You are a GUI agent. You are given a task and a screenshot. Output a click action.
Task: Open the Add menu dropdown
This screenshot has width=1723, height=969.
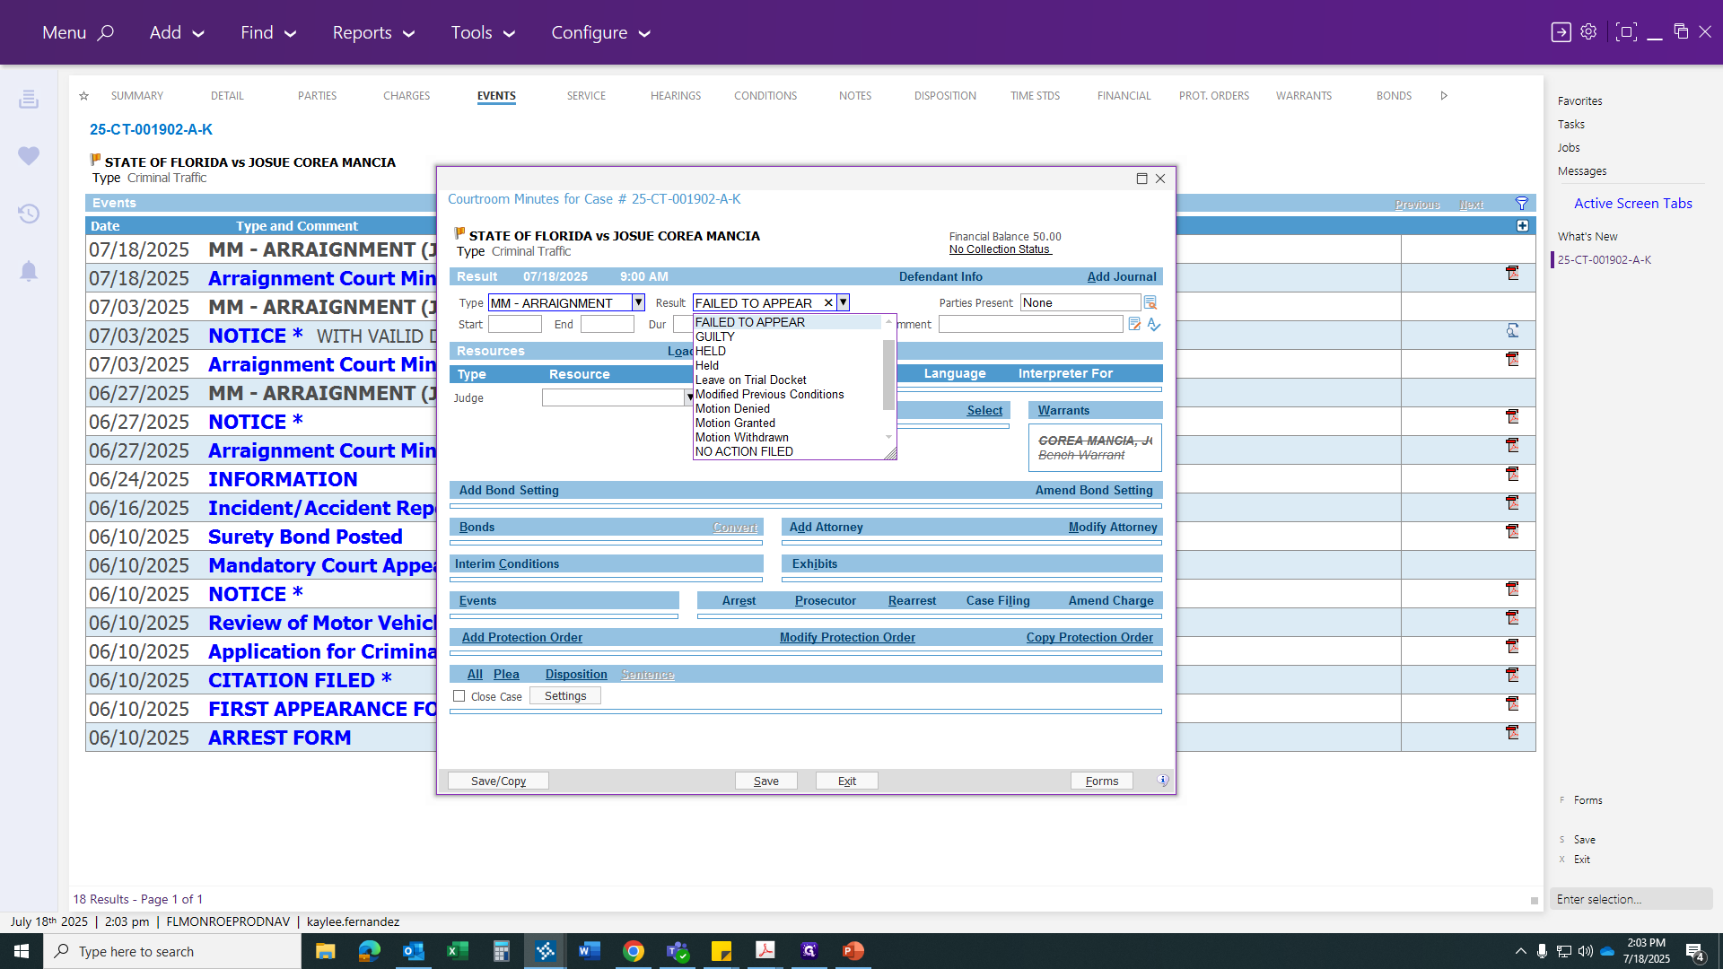pyautogui.click(x=177, y=32)
